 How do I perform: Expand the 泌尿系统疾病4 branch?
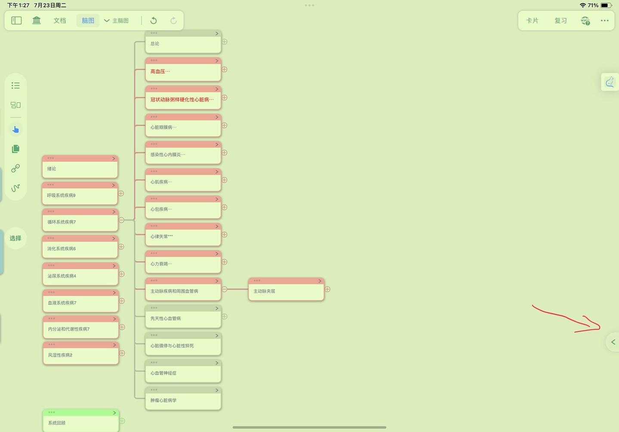pos(122,274)
